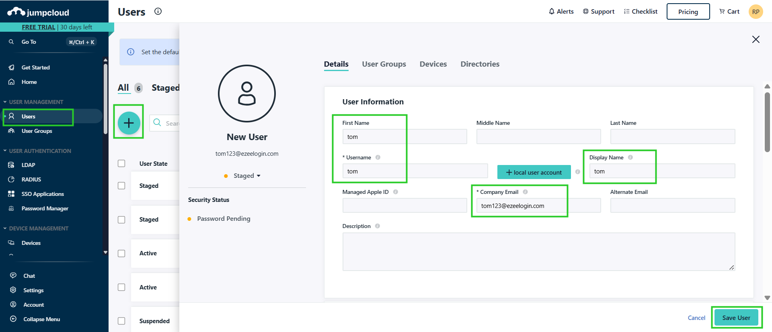Viewport: 772px width, 332px height.
Task: Check the first Active row checkbox
Action: click(x=121, y=253)
